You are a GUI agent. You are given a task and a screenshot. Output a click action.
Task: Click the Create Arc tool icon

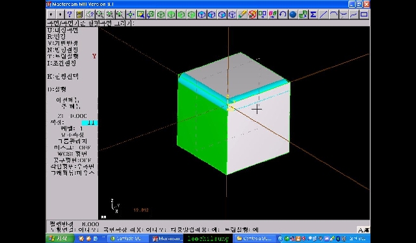pyautogui.click(x=333, y=14)
